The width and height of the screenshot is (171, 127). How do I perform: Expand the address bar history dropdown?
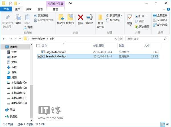(x=116, y=39)
